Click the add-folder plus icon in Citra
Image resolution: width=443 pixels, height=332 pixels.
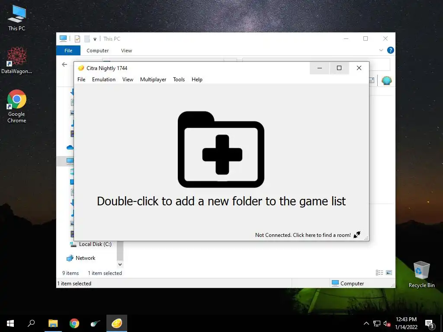(x=221, y=149)
